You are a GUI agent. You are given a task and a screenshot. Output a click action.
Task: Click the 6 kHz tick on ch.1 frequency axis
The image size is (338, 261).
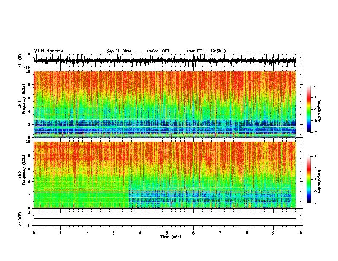(30, 98)
